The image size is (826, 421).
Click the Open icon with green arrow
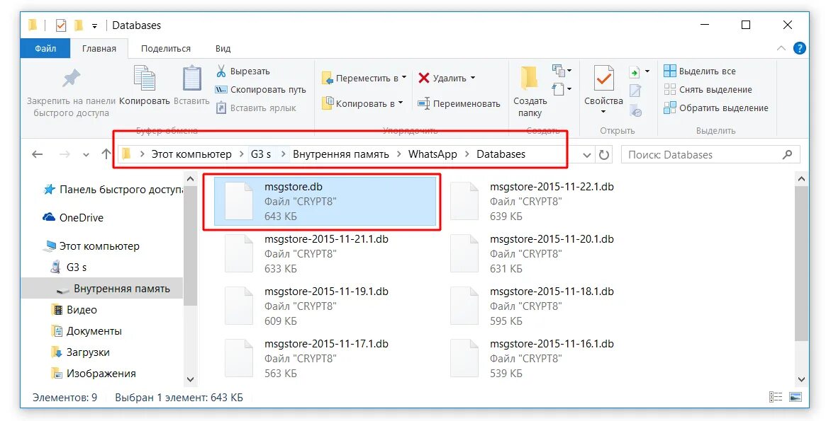[635, 72]
